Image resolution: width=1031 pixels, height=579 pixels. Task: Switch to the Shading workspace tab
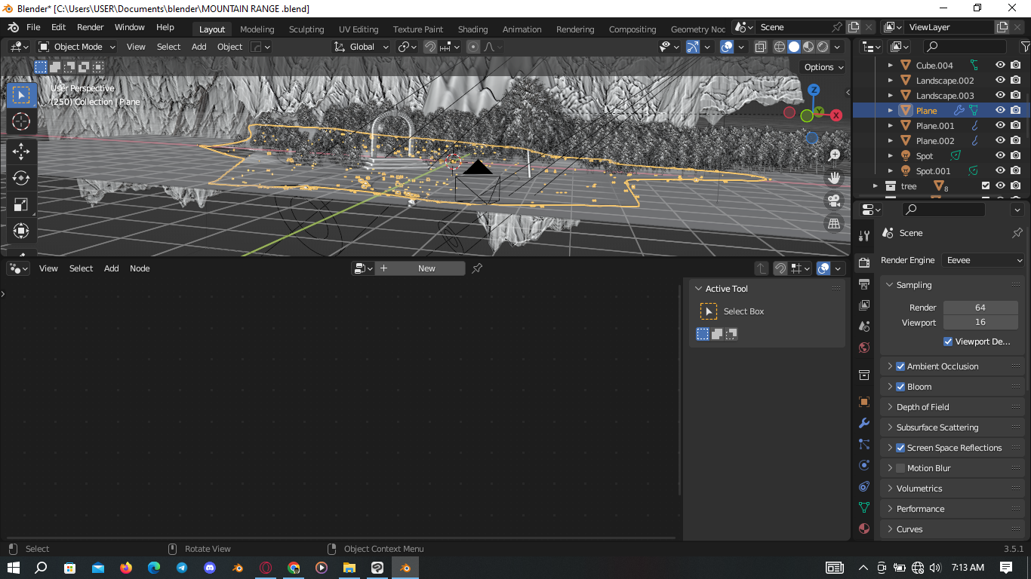click(x=472, y=29)
